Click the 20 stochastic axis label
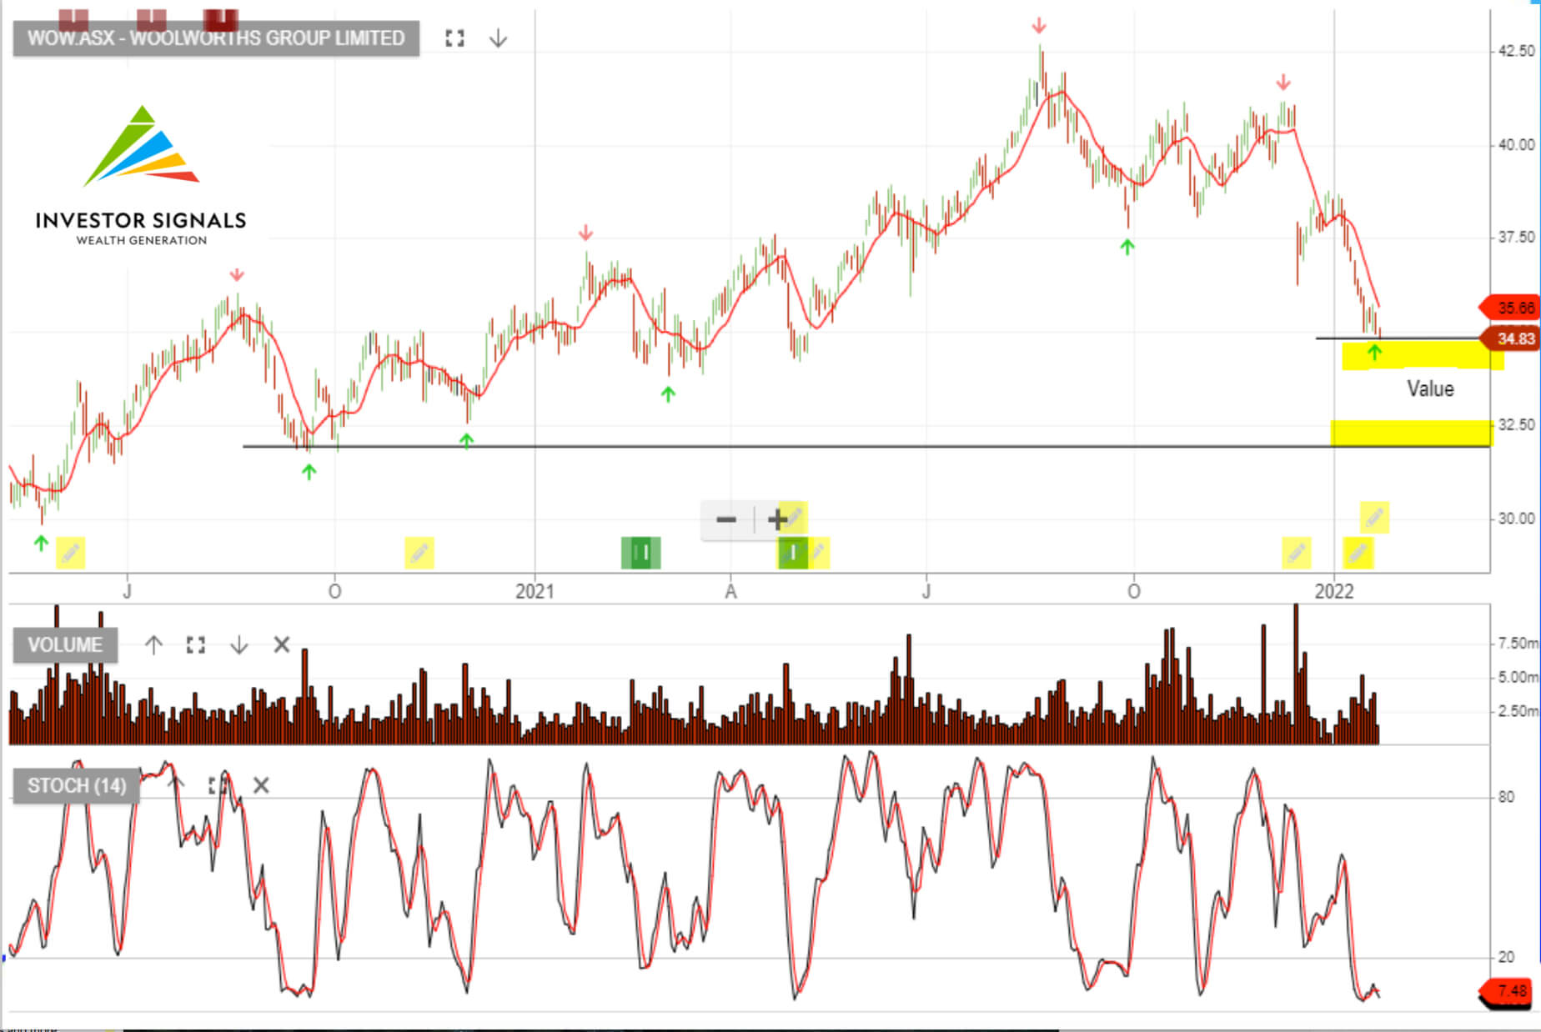 (x=1506, y=958)
